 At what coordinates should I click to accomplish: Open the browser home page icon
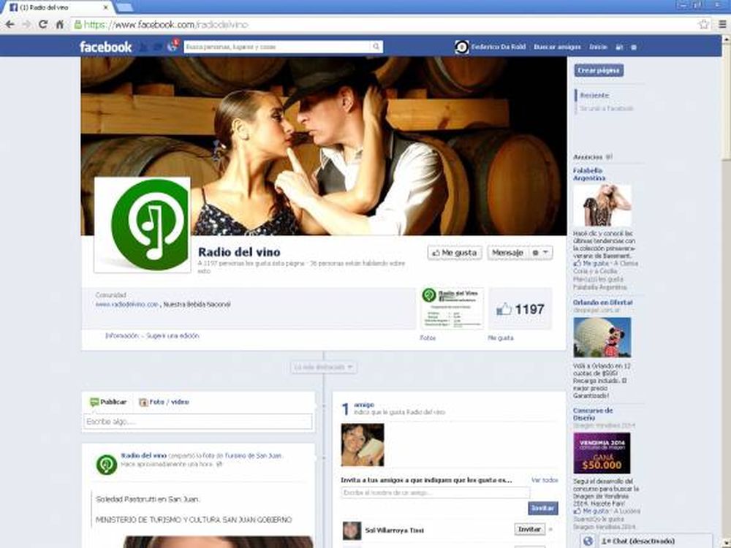(x=60, y=24)
